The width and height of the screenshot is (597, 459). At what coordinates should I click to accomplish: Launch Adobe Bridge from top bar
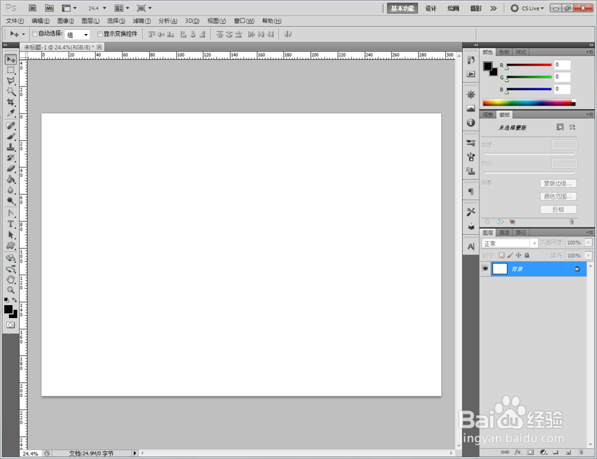(33, 8)
